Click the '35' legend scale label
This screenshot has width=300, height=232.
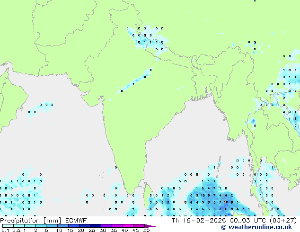tap(114, 230)
